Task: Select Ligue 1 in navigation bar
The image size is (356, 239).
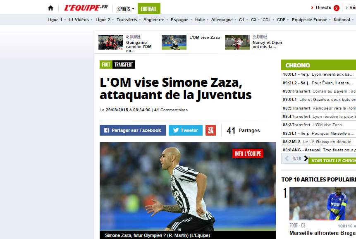Action: click(55, 20)
